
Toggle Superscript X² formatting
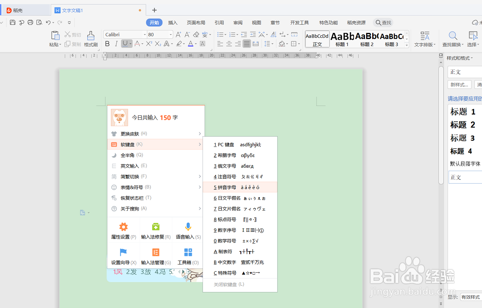click(150, 44)
